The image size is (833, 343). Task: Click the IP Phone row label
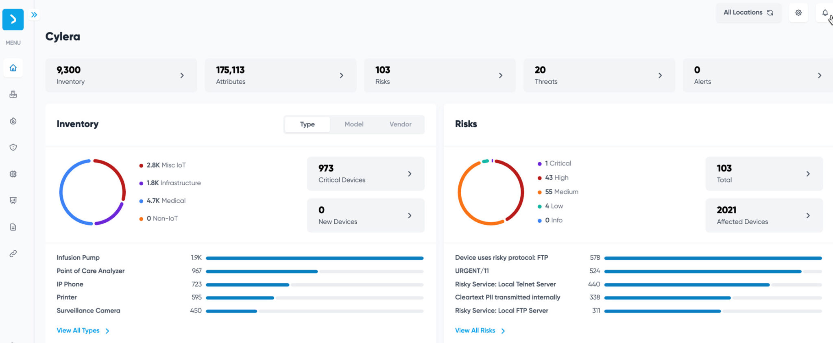tap(70, 284)
